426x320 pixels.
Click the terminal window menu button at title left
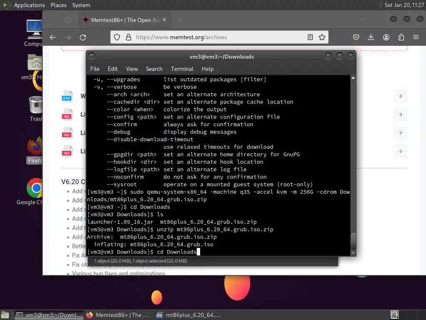pyautogui.click(x=92, y=56)
